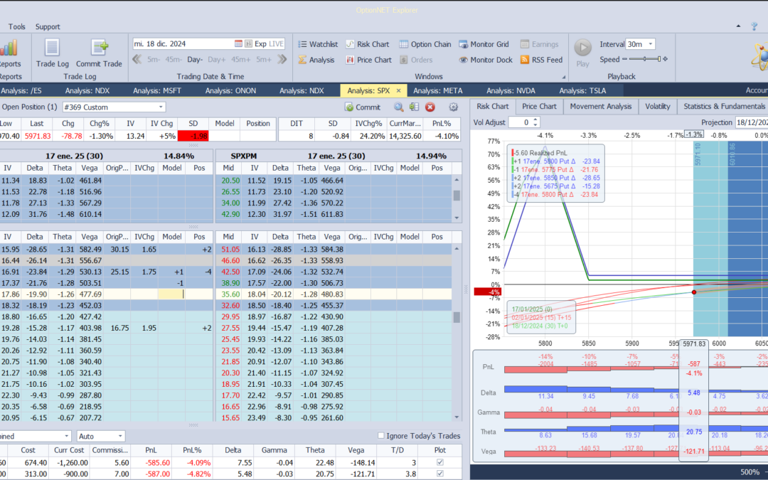768x480 pixels.
Task: Open the Monitor Grid window
Action: click(484, 44)
